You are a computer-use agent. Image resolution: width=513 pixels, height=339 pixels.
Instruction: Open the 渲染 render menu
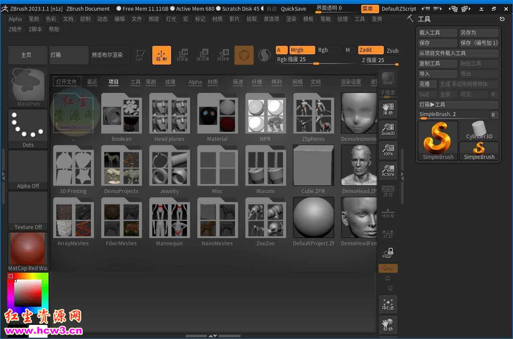[291, 19]
